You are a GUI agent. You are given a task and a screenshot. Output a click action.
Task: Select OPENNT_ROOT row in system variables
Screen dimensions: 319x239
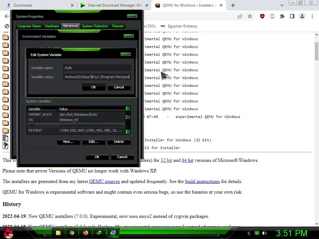point(76,115)
